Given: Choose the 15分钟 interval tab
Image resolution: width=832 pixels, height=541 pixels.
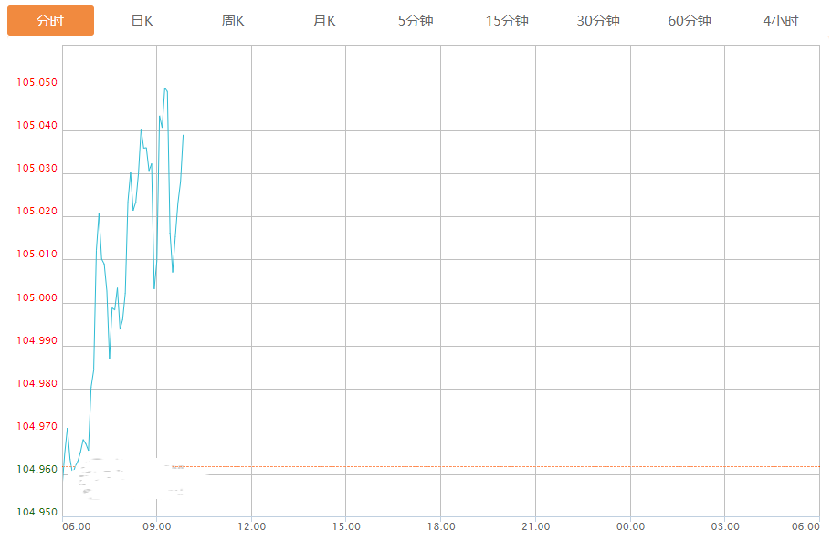Looking at the screenshot, I should (507, 21).
